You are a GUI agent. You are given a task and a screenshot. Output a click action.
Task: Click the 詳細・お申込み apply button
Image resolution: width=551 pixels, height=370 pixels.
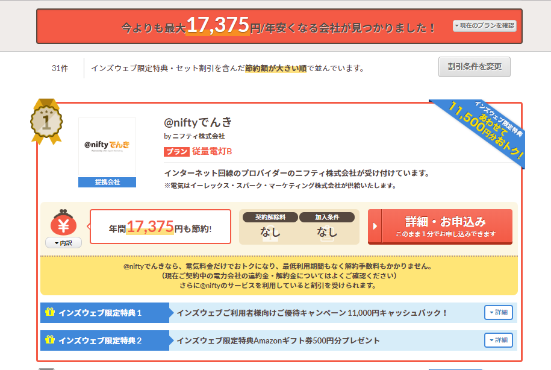pos(440,226)
